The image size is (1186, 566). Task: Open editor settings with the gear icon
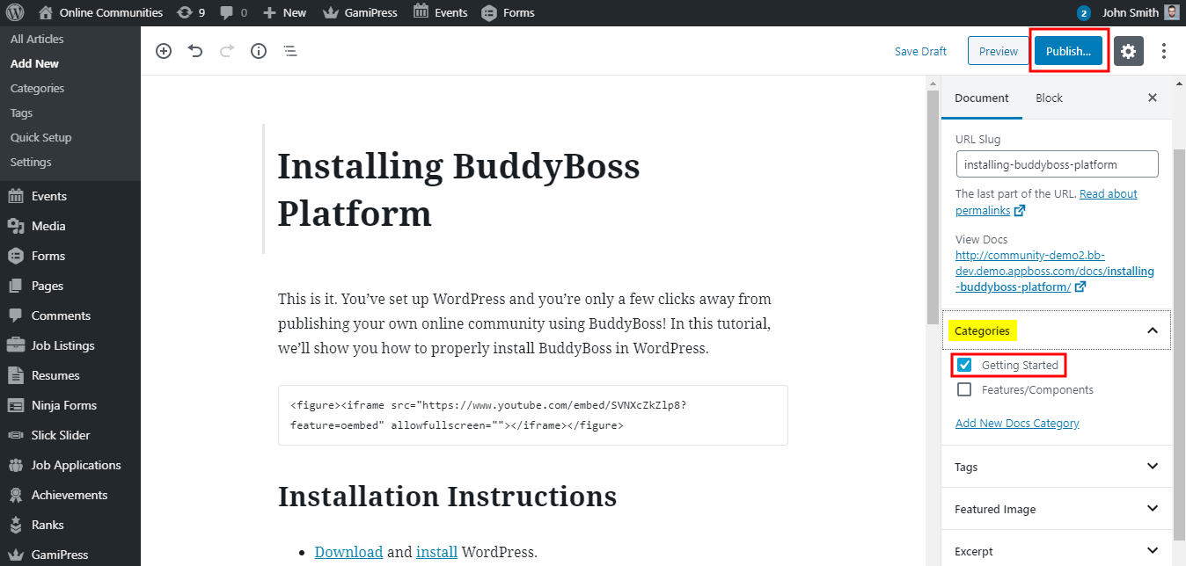point(1128,51)
